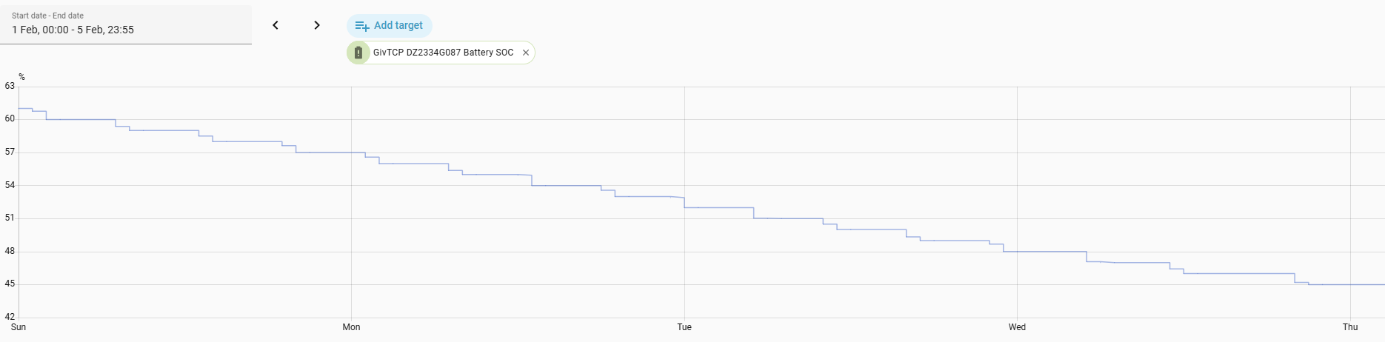Viewport: 1385px width, 342px height.
Task: Click the battery icon on GivTCP chip
Action: click(358, 53)
